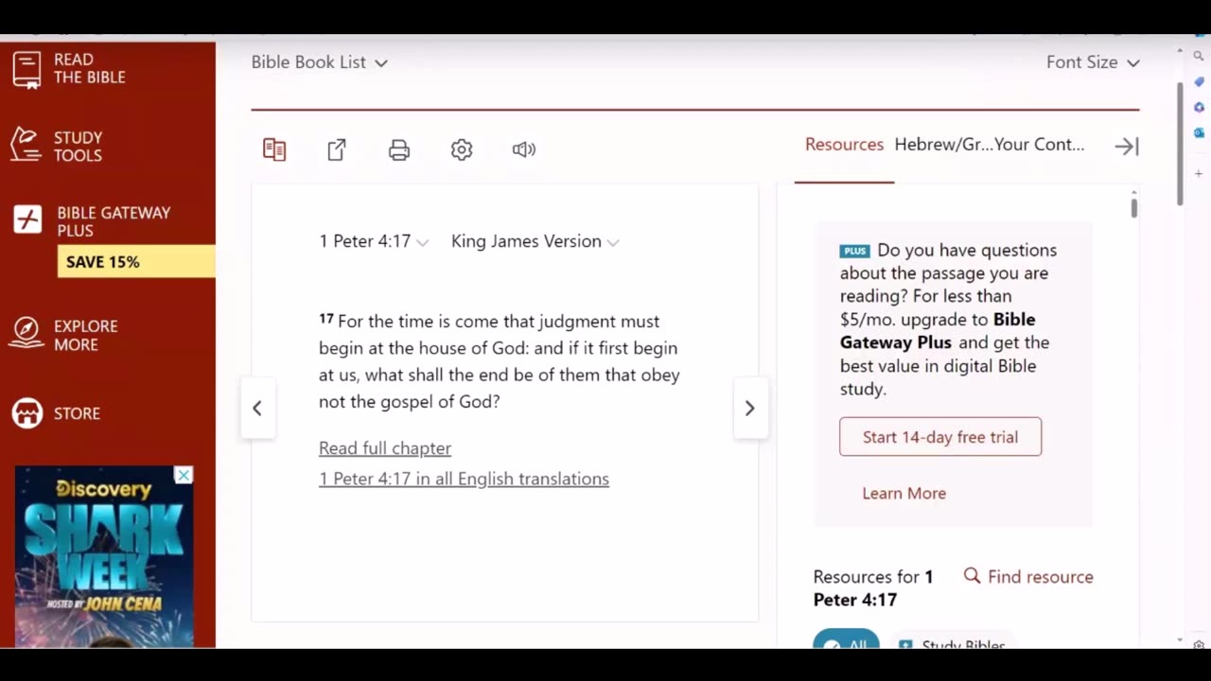The width and height of the screenshot is (1211, 681).
Task: Switch to the Resources tab
Action: (844, 145)
